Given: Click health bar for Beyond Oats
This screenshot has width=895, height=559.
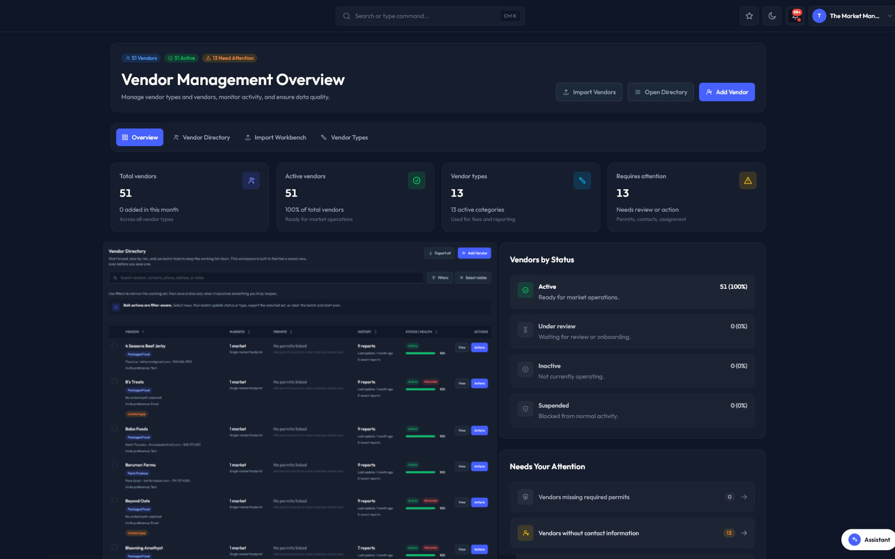Looking at the screenshot, I should coord(420,508).
